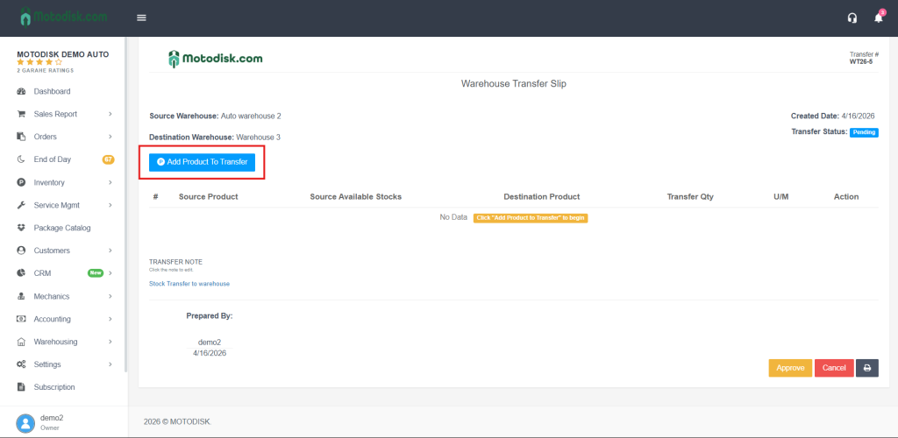Open the notifications bell
898x438 pixels.
[879, 18]
